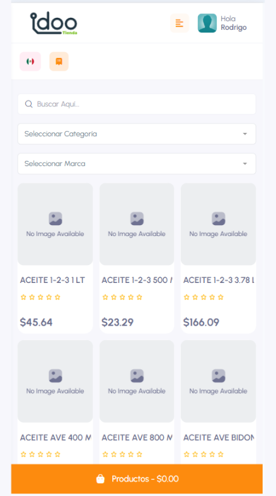Open the ACEITE 1-2-3 500 product title
The height and width of the screenshot is (496, 276).
137,280
